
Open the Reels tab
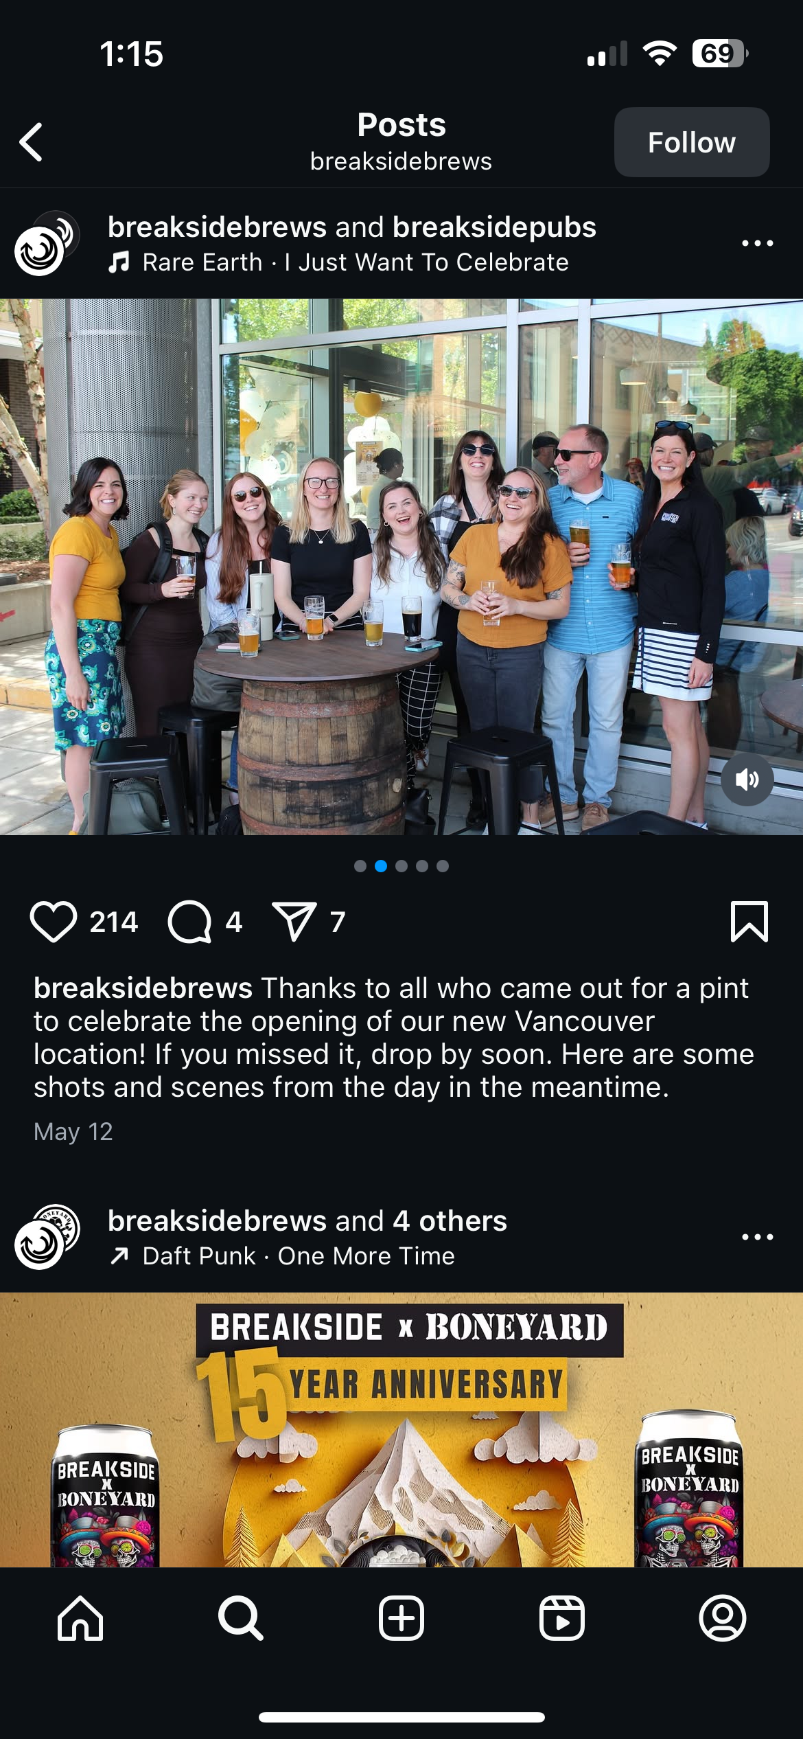[x=562, y=1617]
